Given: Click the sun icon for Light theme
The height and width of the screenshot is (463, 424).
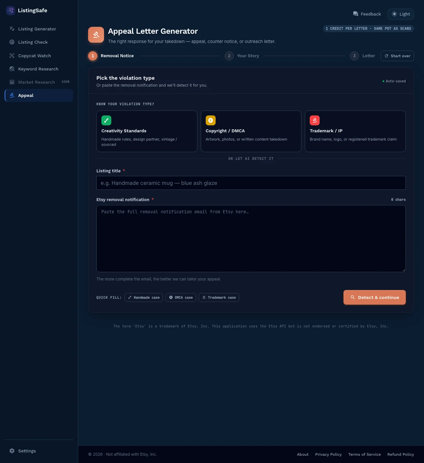Looking at the screenshot, I should tap(394, 14).
